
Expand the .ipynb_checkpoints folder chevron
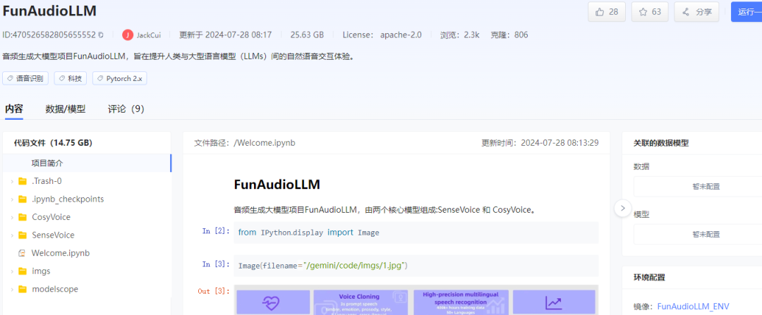click(12, 199)
